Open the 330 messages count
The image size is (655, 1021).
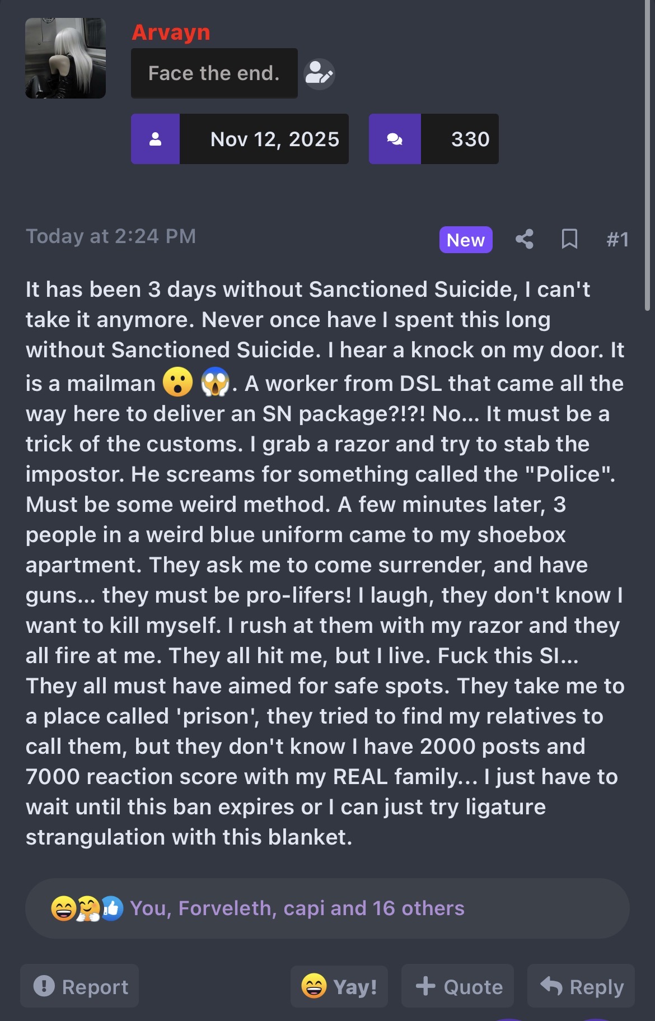[470, 139]
